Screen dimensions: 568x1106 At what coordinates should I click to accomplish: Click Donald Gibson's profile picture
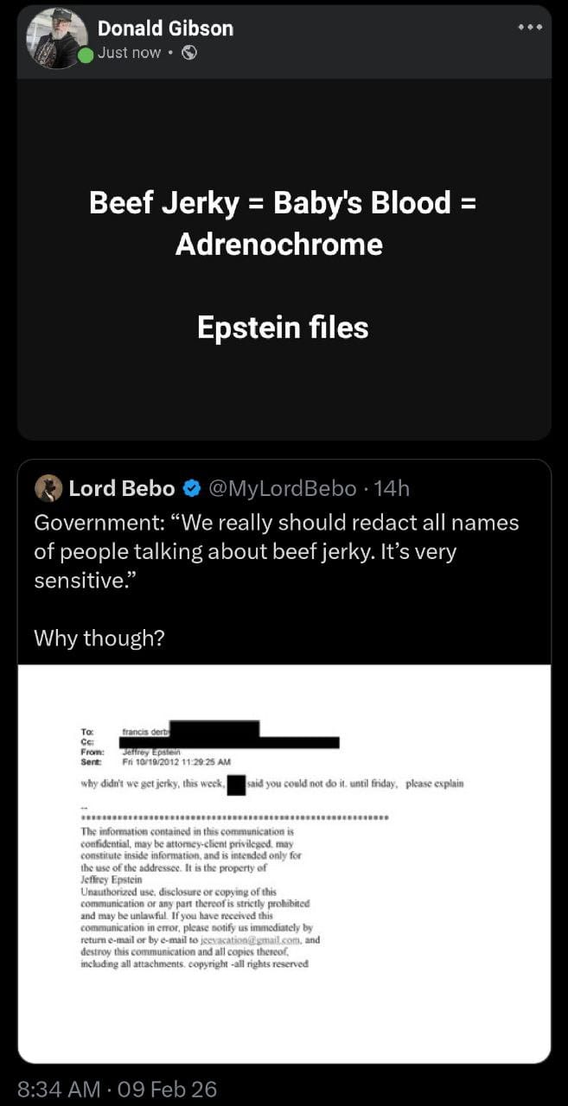(x=57, y=39)
